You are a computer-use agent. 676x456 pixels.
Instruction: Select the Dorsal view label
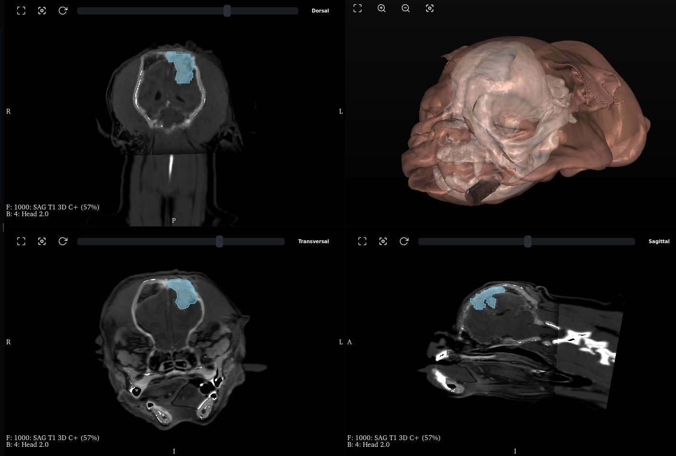[x=320, y=10]
